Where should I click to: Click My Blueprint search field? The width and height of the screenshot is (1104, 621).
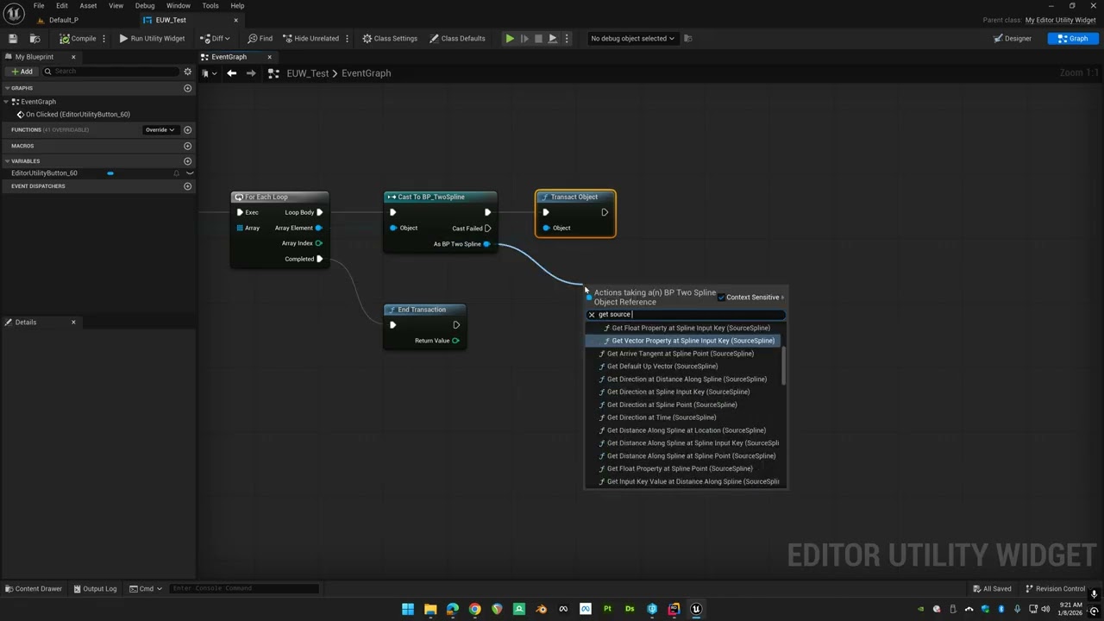point(110,72)
